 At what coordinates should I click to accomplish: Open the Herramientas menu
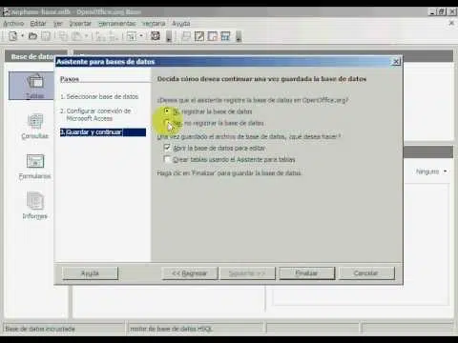(x=116, y=24)
